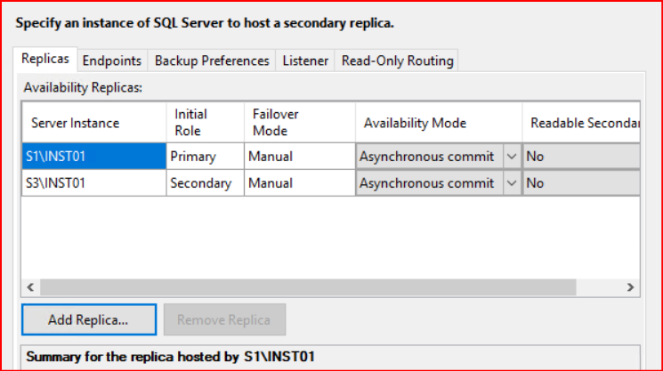This screenshot has height=371, width=663.
Task: Click the horizontal scrollbar left arrow
Action: (x=30, y=287)
